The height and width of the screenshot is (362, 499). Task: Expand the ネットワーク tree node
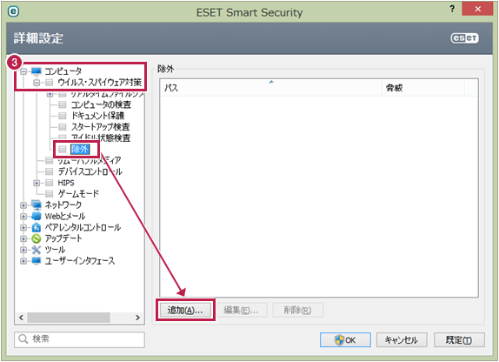click(x=23, y=205)
